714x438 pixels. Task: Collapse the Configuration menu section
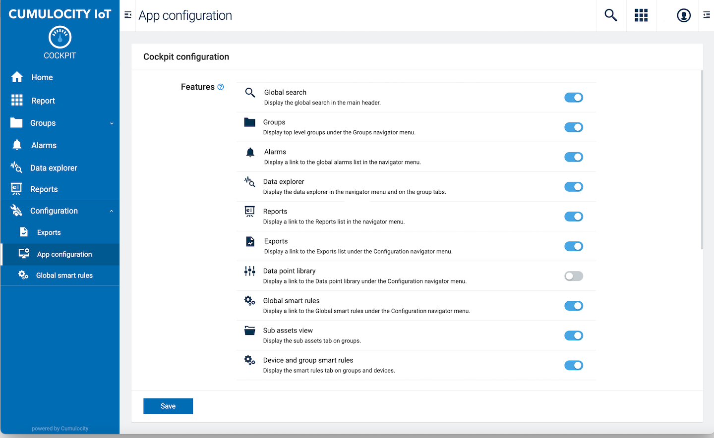coord(112,211)
